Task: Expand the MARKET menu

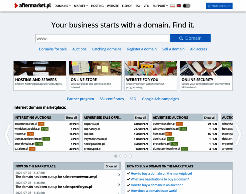Action: pos(81,6)
